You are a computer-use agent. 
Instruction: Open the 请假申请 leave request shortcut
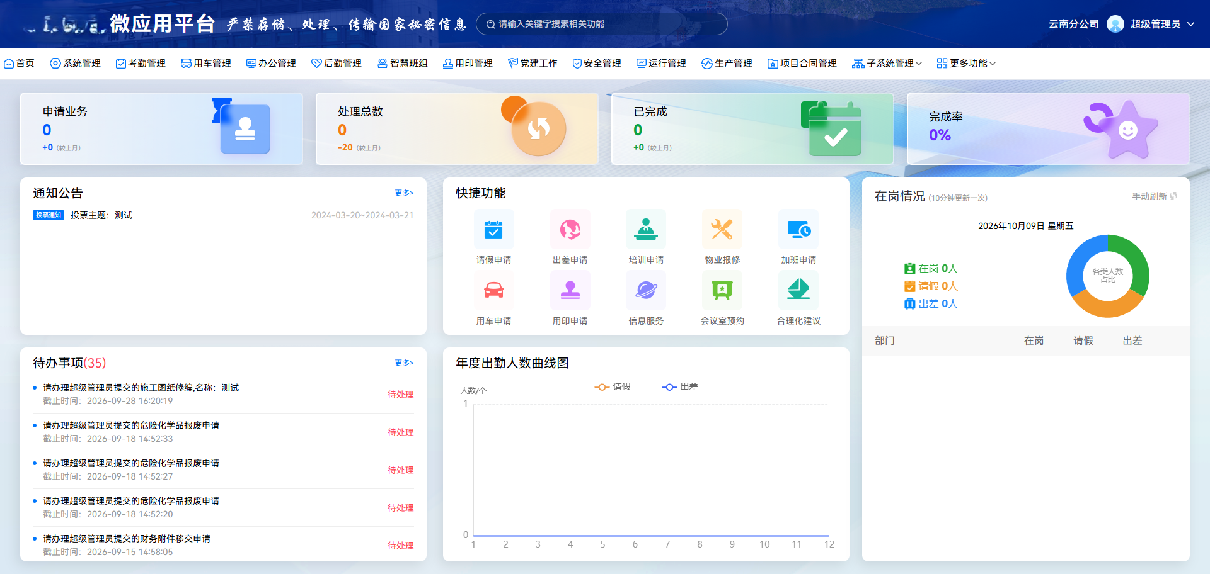pos(493,237)
